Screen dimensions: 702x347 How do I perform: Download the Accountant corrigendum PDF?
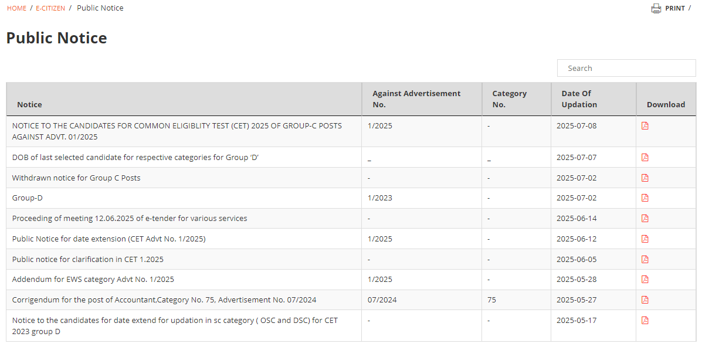[645, 300]
